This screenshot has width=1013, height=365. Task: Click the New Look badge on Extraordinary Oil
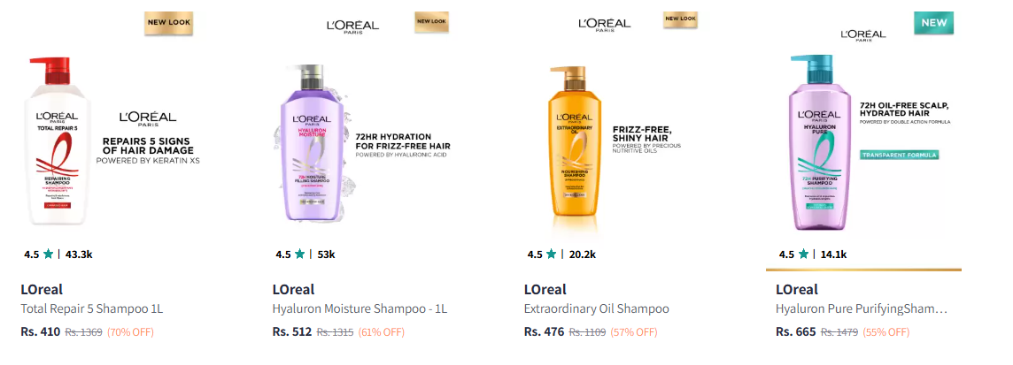680,19
